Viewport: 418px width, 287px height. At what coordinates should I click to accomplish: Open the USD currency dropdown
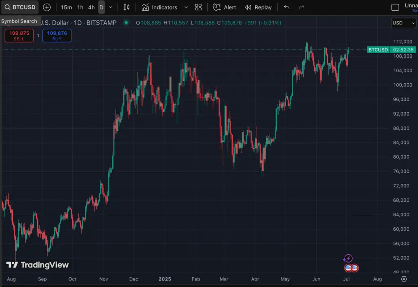coord(403,23)
